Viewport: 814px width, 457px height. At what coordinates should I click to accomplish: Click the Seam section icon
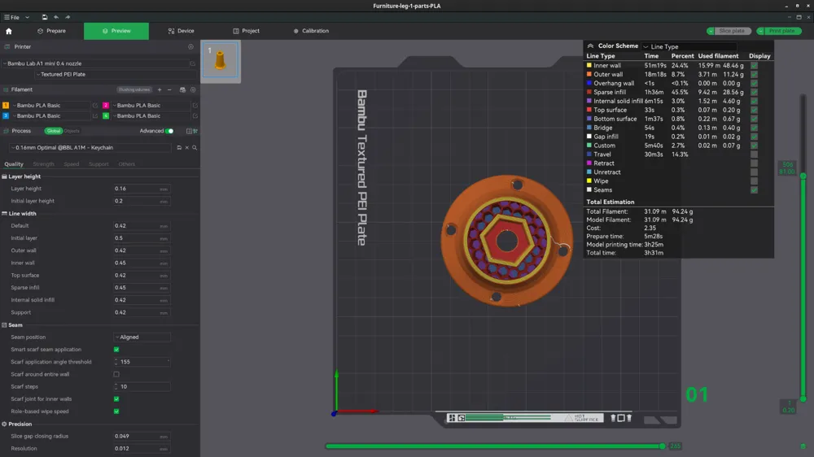[x=4, y=325]
